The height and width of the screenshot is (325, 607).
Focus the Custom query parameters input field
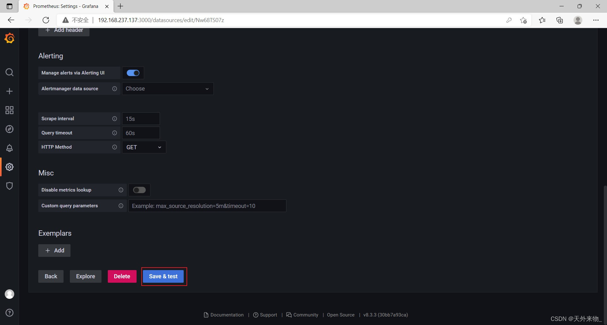pos(207,206)
